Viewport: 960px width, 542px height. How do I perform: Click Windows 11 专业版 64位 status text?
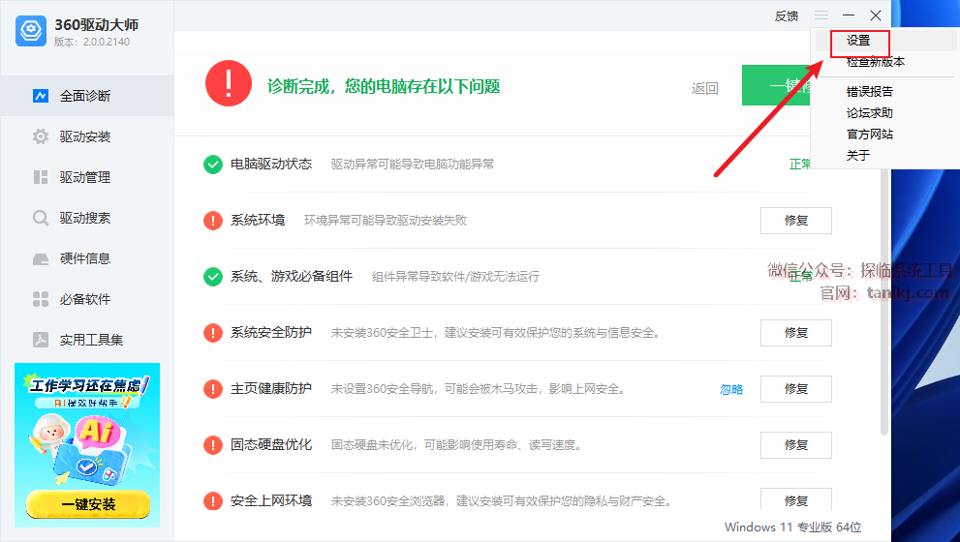click(x=792, y=527)
